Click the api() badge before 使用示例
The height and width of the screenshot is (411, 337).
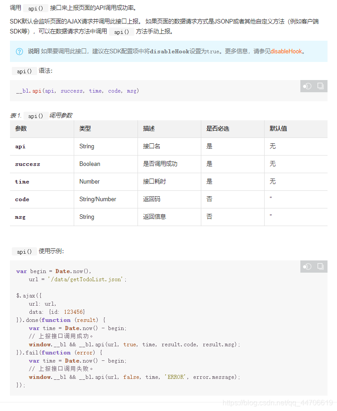(x=24, y=251)
